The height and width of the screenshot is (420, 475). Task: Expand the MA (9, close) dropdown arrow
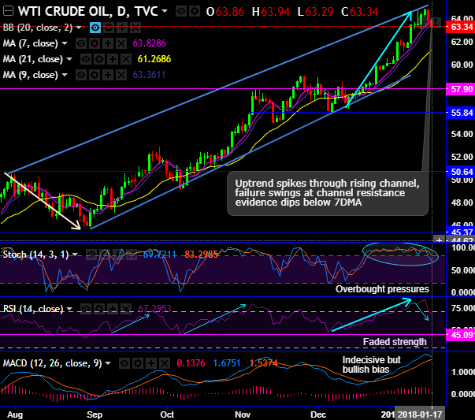click(x=65, y=75)
